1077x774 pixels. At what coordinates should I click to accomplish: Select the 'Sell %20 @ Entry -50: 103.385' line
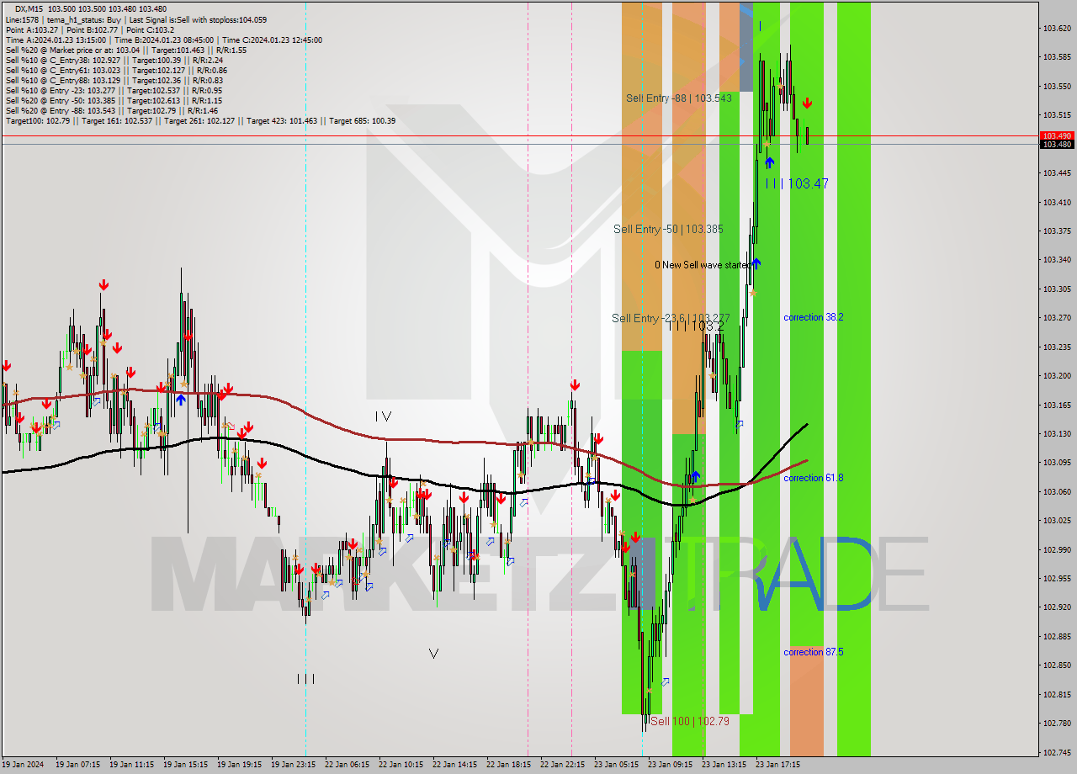coord(113,100)
